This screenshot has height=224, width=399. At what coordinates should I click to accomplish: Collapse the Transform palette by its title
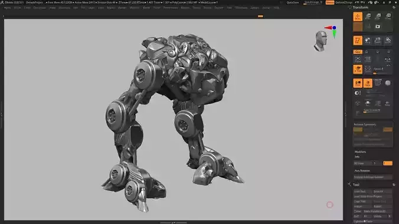tap(360, 8)
